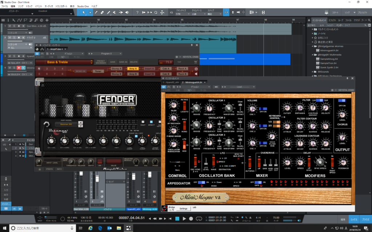Select the Eraser tool
372x232 pixels.
click(x=102, y=13)
